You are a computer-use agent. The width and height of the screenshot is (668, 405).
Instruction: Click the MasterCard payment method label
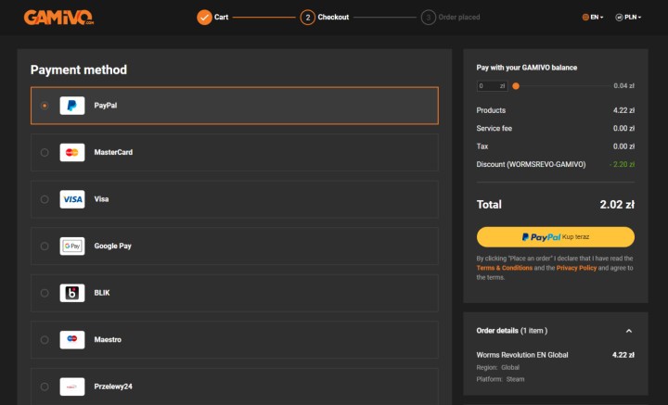pyautogui.click(x=113, y=152)
